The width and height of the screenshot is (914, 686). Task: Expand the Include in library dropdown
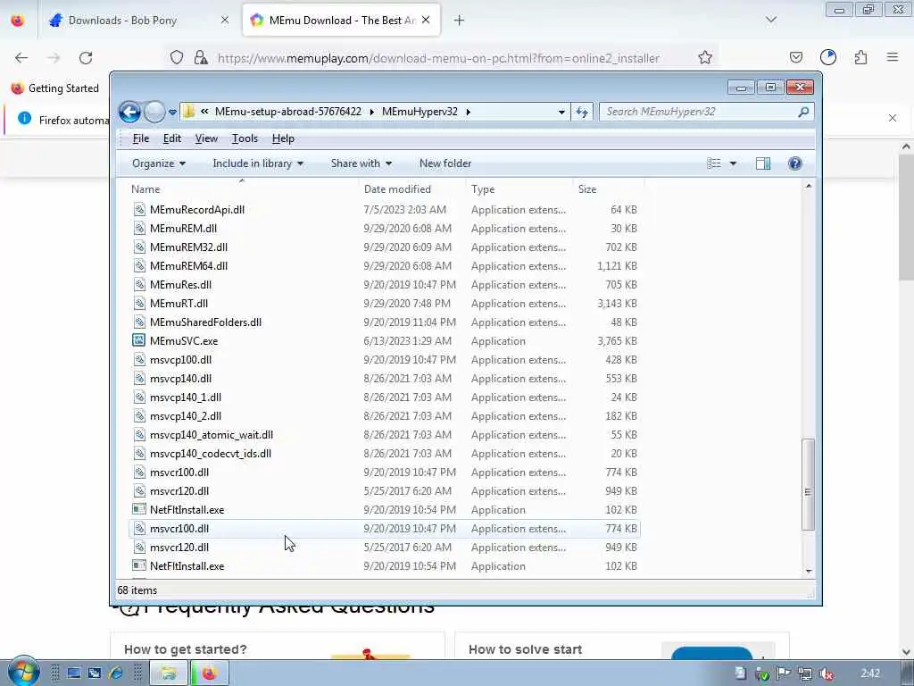(258, 163)
